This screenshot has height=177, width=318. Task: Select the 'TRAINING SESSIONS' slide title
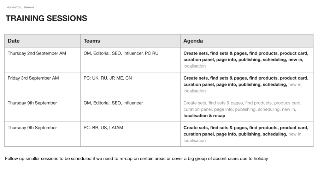coord(46,18)
